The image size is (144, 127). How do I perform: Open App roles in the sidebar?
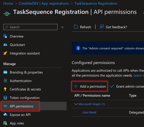pos(17,123)
